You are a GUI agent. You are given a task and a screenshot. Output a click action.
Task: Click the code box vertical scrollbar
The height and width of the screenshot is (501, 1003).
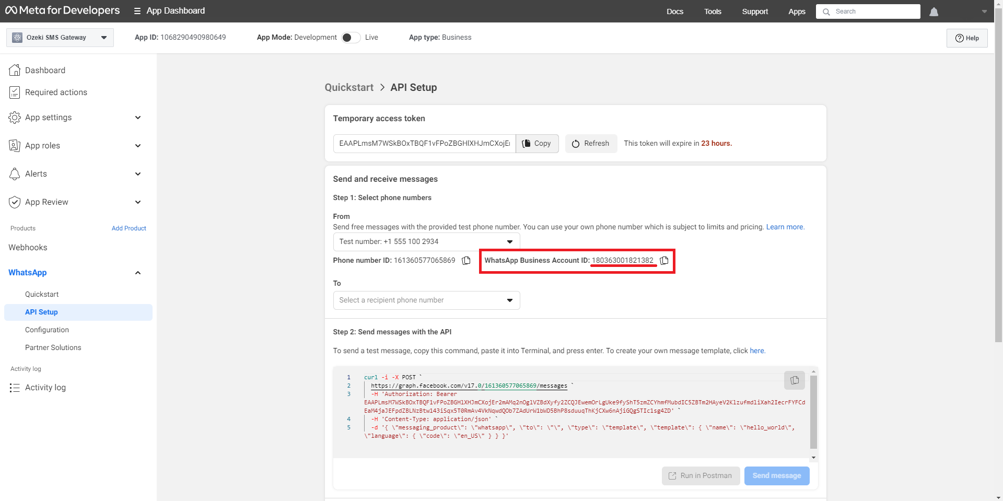coord(813,412)
